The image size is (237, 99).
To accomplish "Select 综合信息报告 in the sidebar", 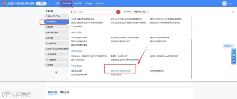I will [56, 22].
